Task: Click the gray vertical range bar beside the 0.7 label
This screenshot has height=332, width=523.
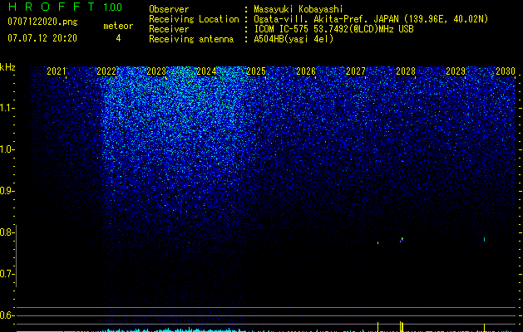Action: 17,256
